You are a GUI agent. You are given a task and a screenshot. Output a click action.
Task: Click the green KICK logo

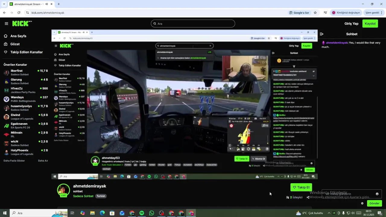tap(22, 24)
